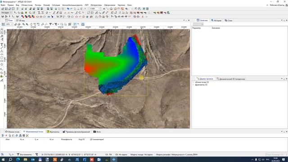
Task: Click the delete X icon in main toolbar
Action: 85,9
